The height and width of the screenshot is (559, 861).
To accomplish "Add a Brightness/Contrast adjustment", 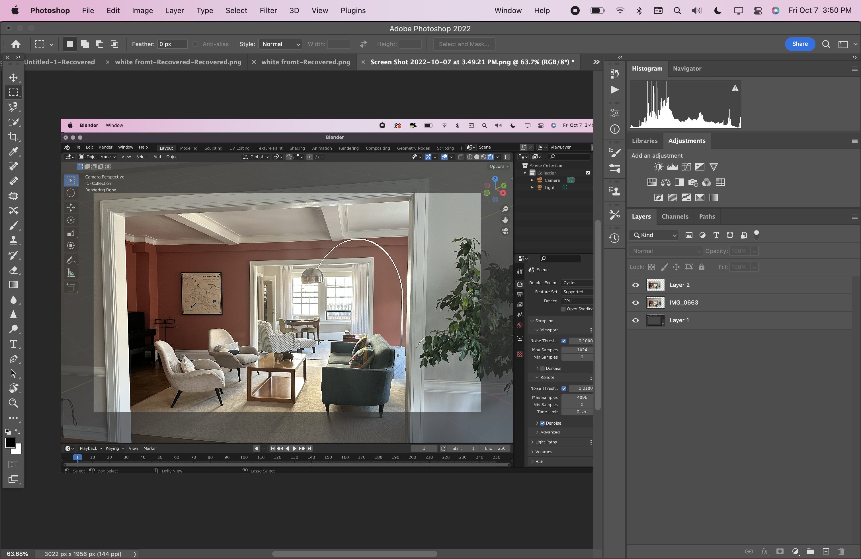I will (x=658, y=167).
